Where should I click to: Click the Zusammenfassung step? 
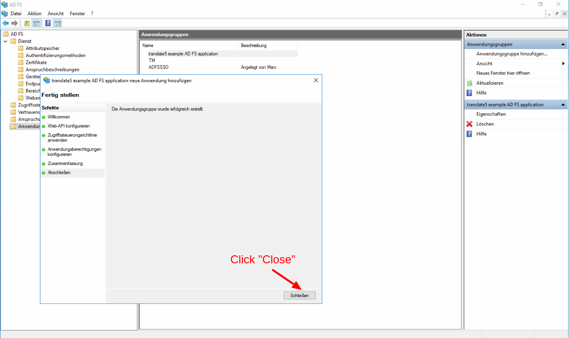[65, 164]
